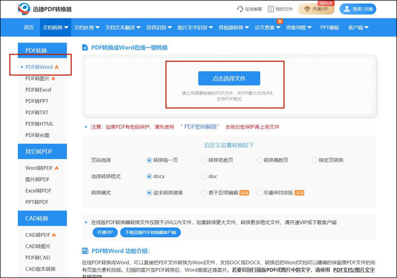Open CAD转PDF in sidebar
The height and width of the screenshot is (278, 397).
click(38, 235)
